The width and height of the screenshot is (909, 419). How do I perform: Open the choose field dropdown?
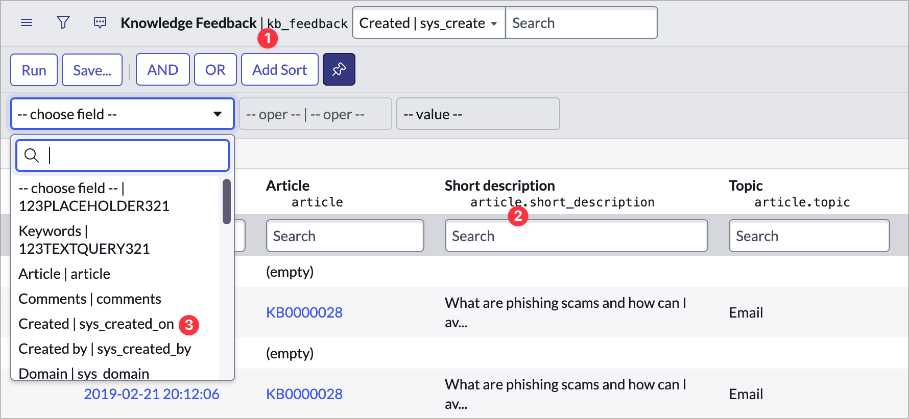122,114
